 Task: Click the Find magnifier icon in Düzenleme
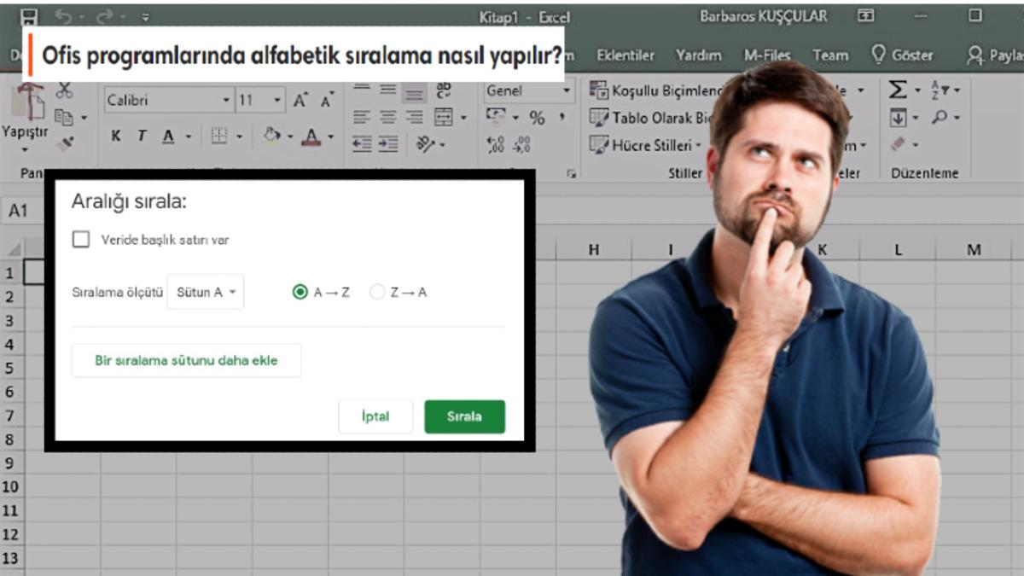coord(939,116)
